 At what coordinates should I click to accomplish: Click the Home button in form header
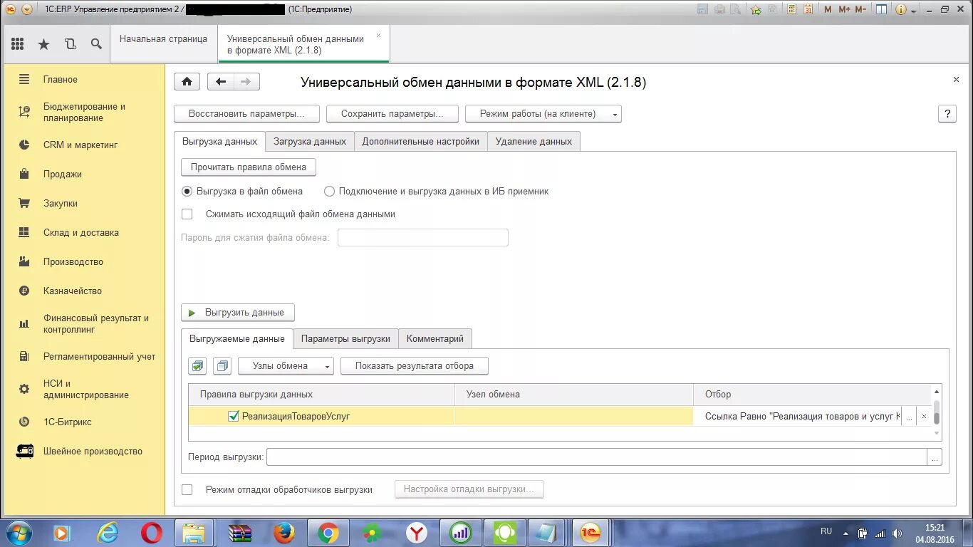(187, 81)
